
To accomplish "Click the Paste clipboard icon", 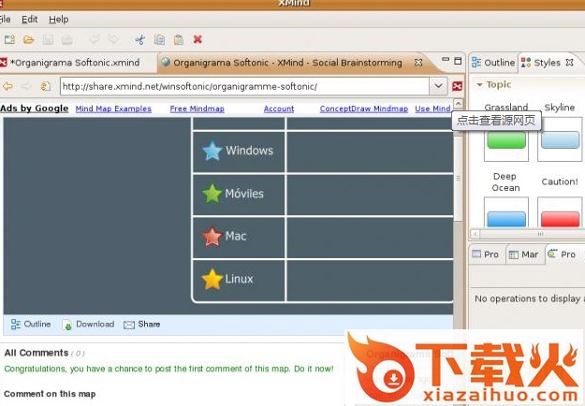I will [179, 39].
